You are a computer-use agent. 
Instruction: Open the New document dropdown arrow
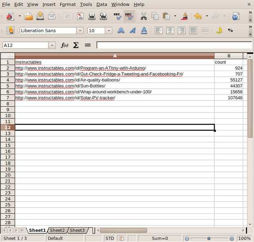pos(20,16)
